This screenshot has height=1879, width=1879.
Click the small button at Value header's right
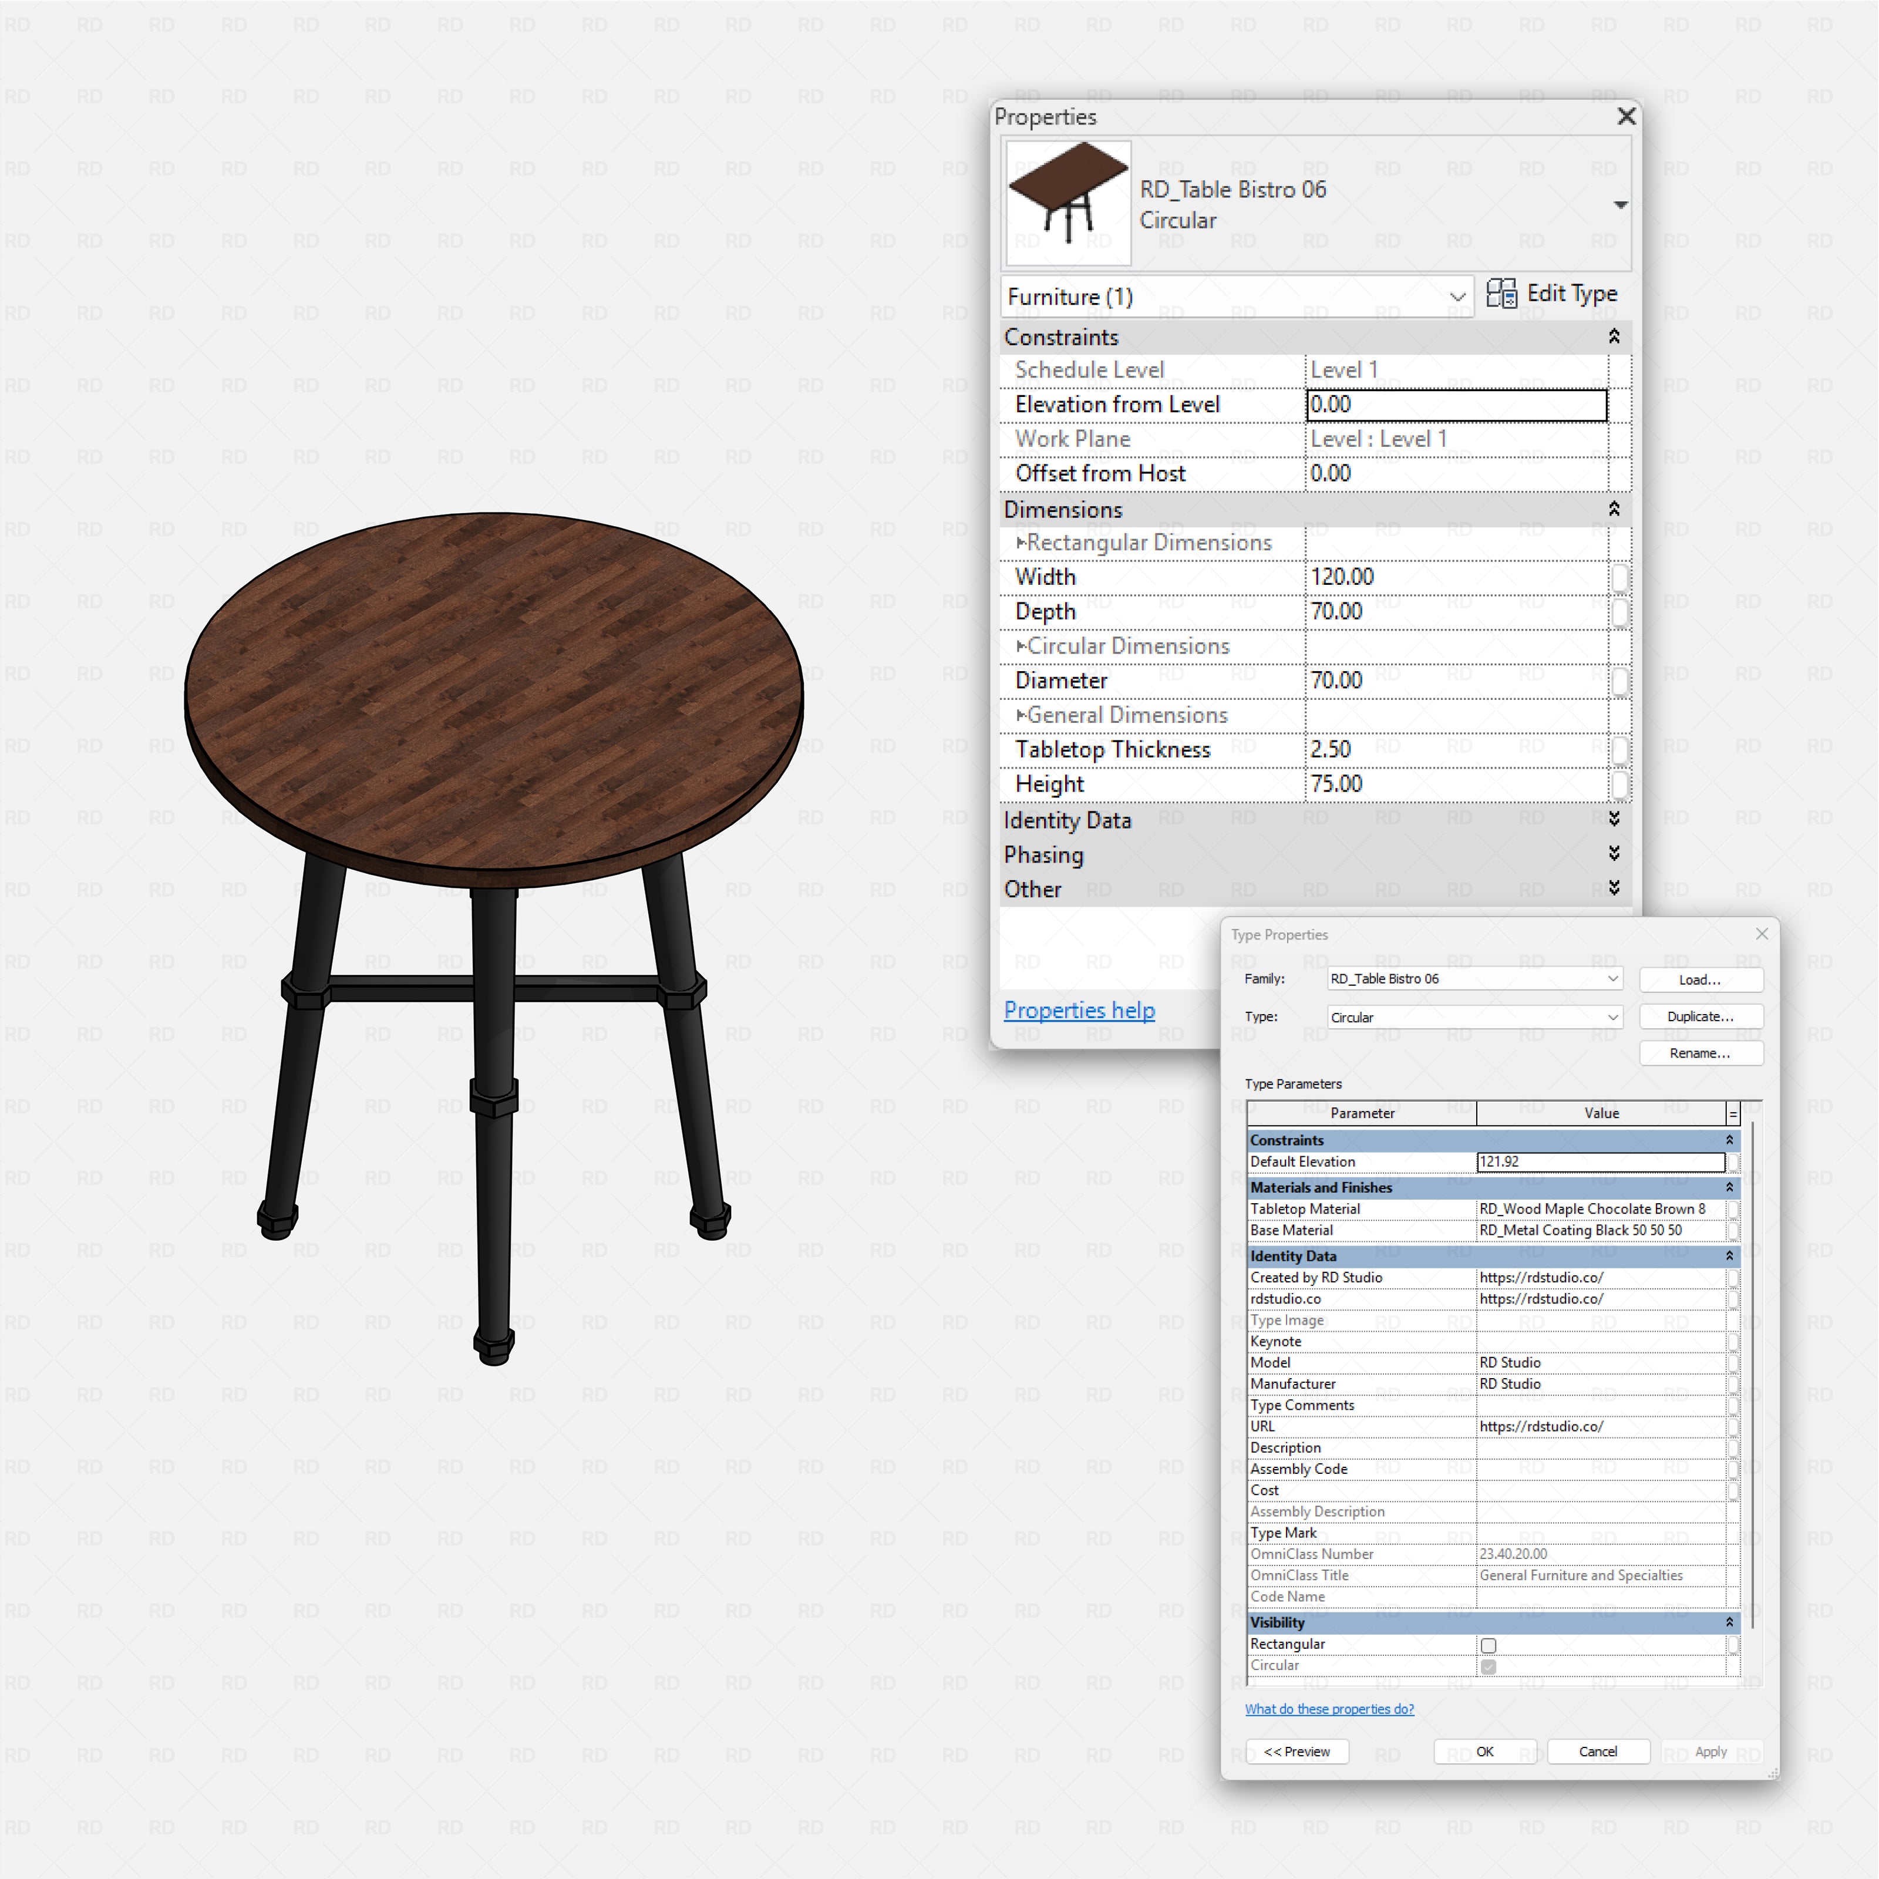click(1733, 1113)
